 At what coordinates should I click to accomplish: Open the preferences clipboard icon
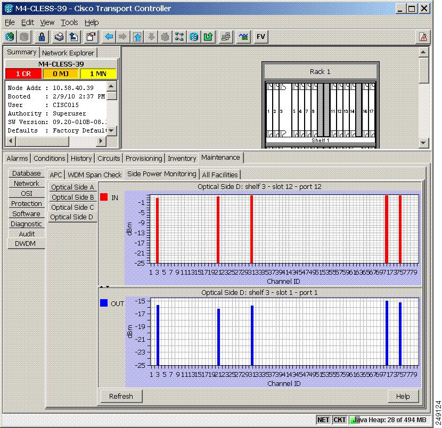[91, 37]
